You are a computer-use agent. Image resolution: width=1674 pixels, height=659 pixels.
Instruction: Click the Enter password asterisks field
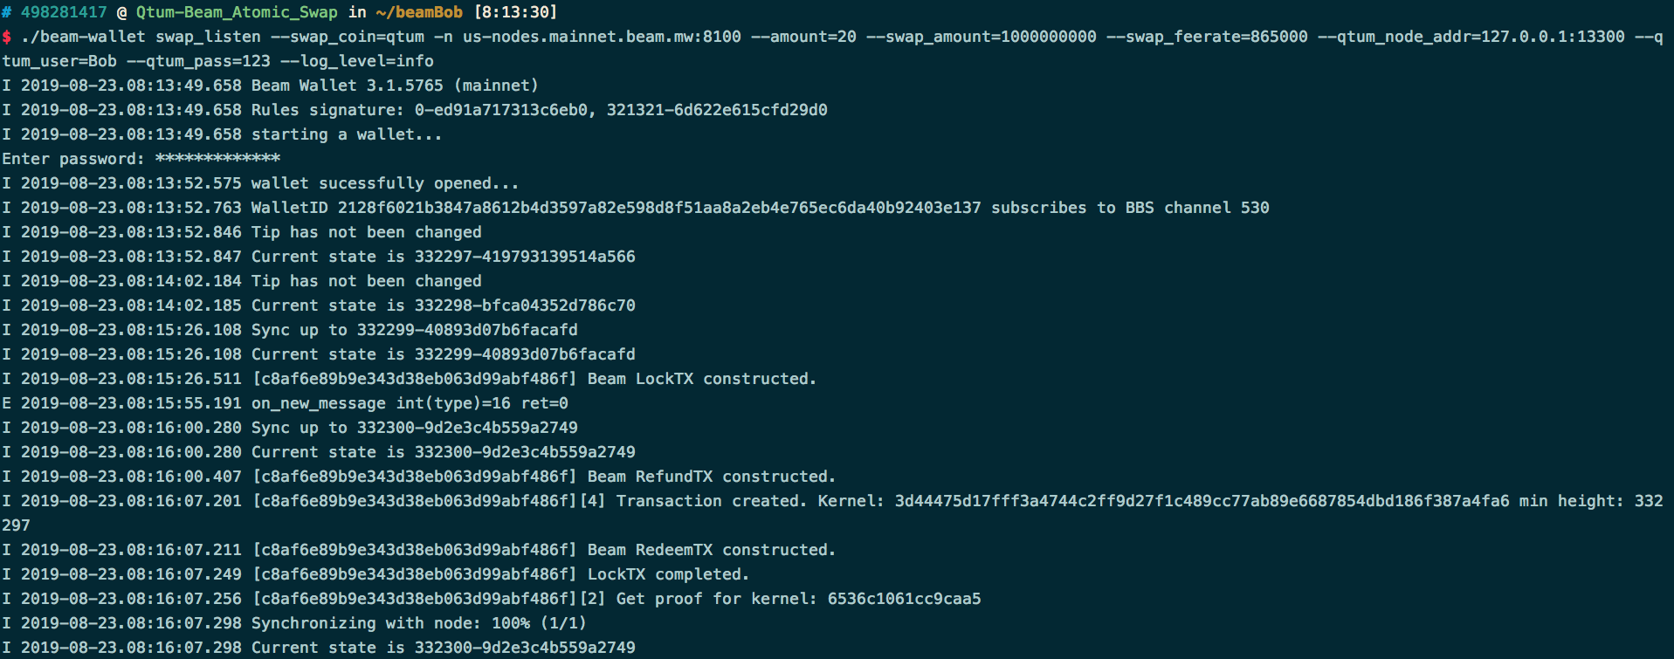[217, 159]
